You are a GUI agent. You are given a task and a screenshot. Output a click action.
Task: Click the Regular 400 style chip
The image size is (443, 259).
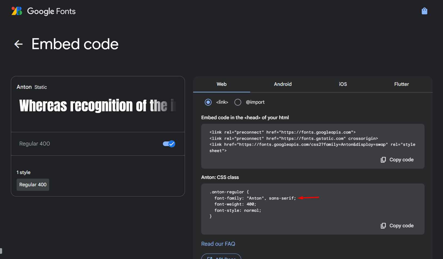click(33, 185)
